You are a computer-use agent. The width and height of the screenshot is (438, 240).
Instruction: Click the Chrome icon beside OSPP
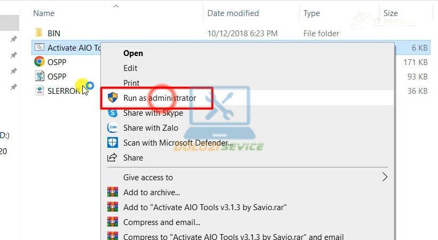[39, 62]
